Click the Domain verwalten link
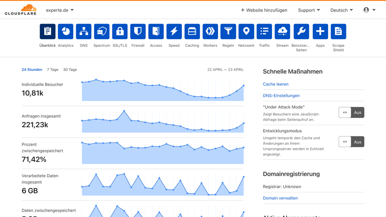The image size is (386, 217). (280, 198)
